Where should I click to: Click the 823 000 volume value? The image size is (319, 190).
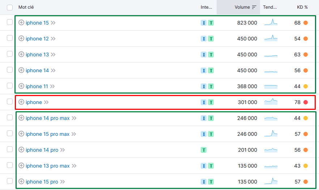(247, 23)
